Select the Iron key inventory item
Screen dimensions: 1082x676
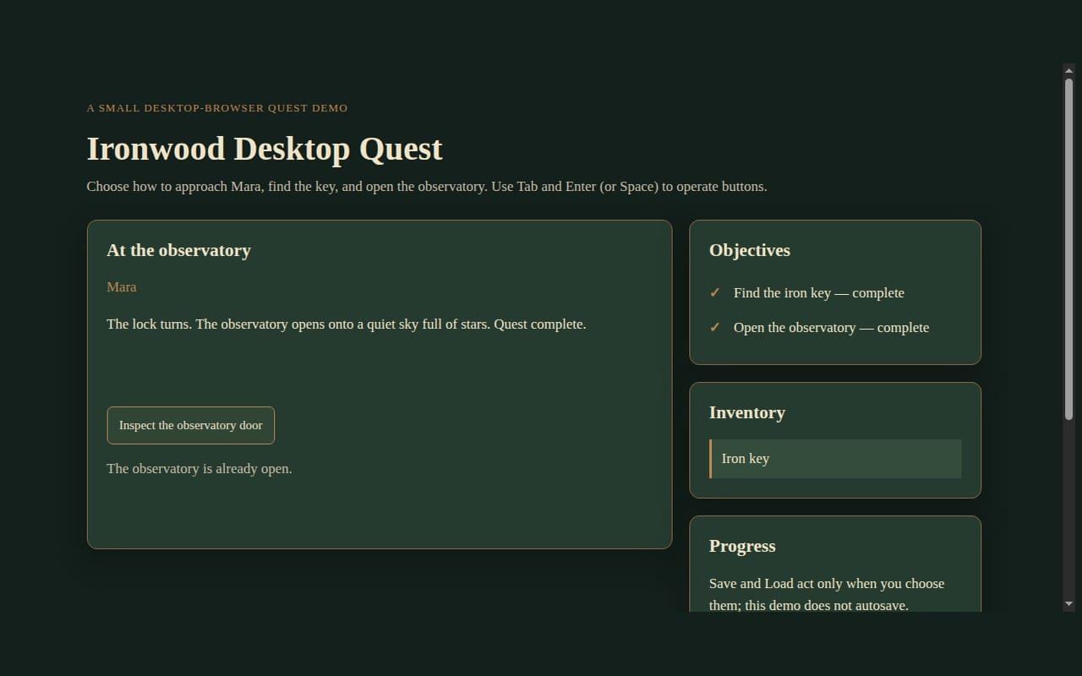coord(835,459)
